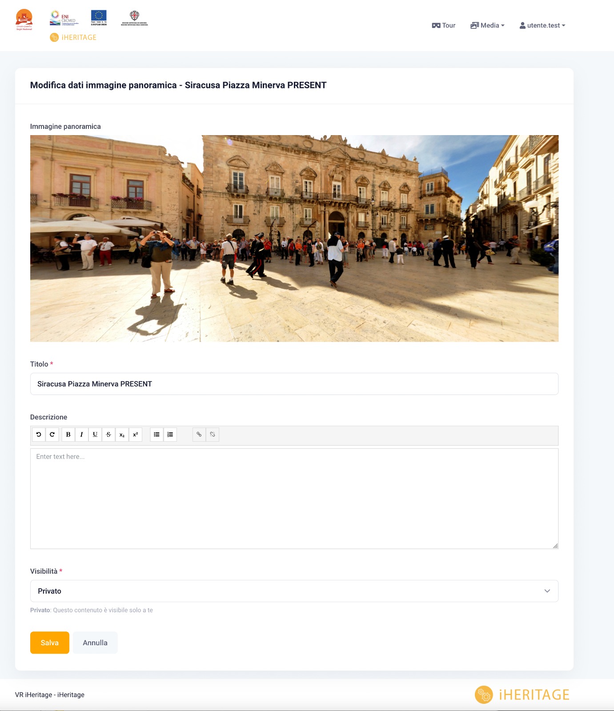Click the panoramic image of Piazza Minerva
Image resolution: width=614 pixels, height=711 pixels.
pyautogui.click(x=294, y=238)
